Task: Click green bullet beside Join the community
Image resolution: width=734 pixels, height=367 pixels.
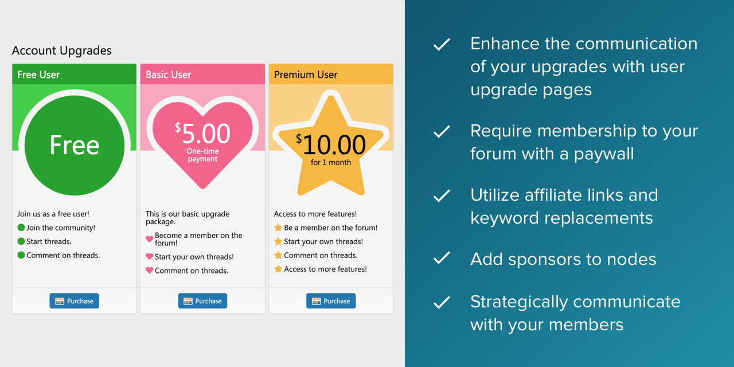Action: tap(21, 228)
